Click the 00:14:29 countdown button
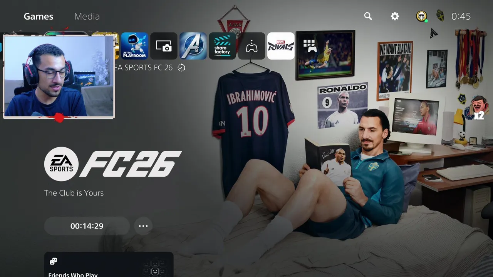493x277 pixels. (x=87, y=226)
